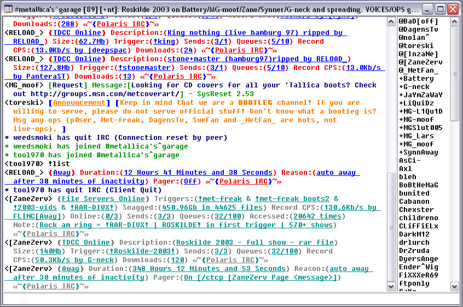Select bunited in the nick list
The height and width of the screenshot is (307, 463).
coord(414,193)
